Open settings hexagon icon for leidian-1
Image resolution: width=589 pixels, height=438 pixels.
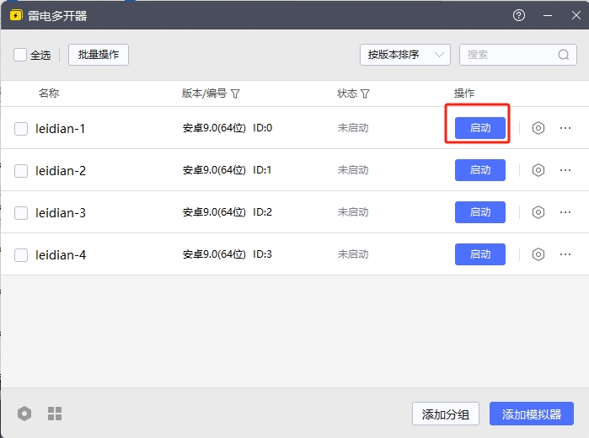click(x=538, y=128)
